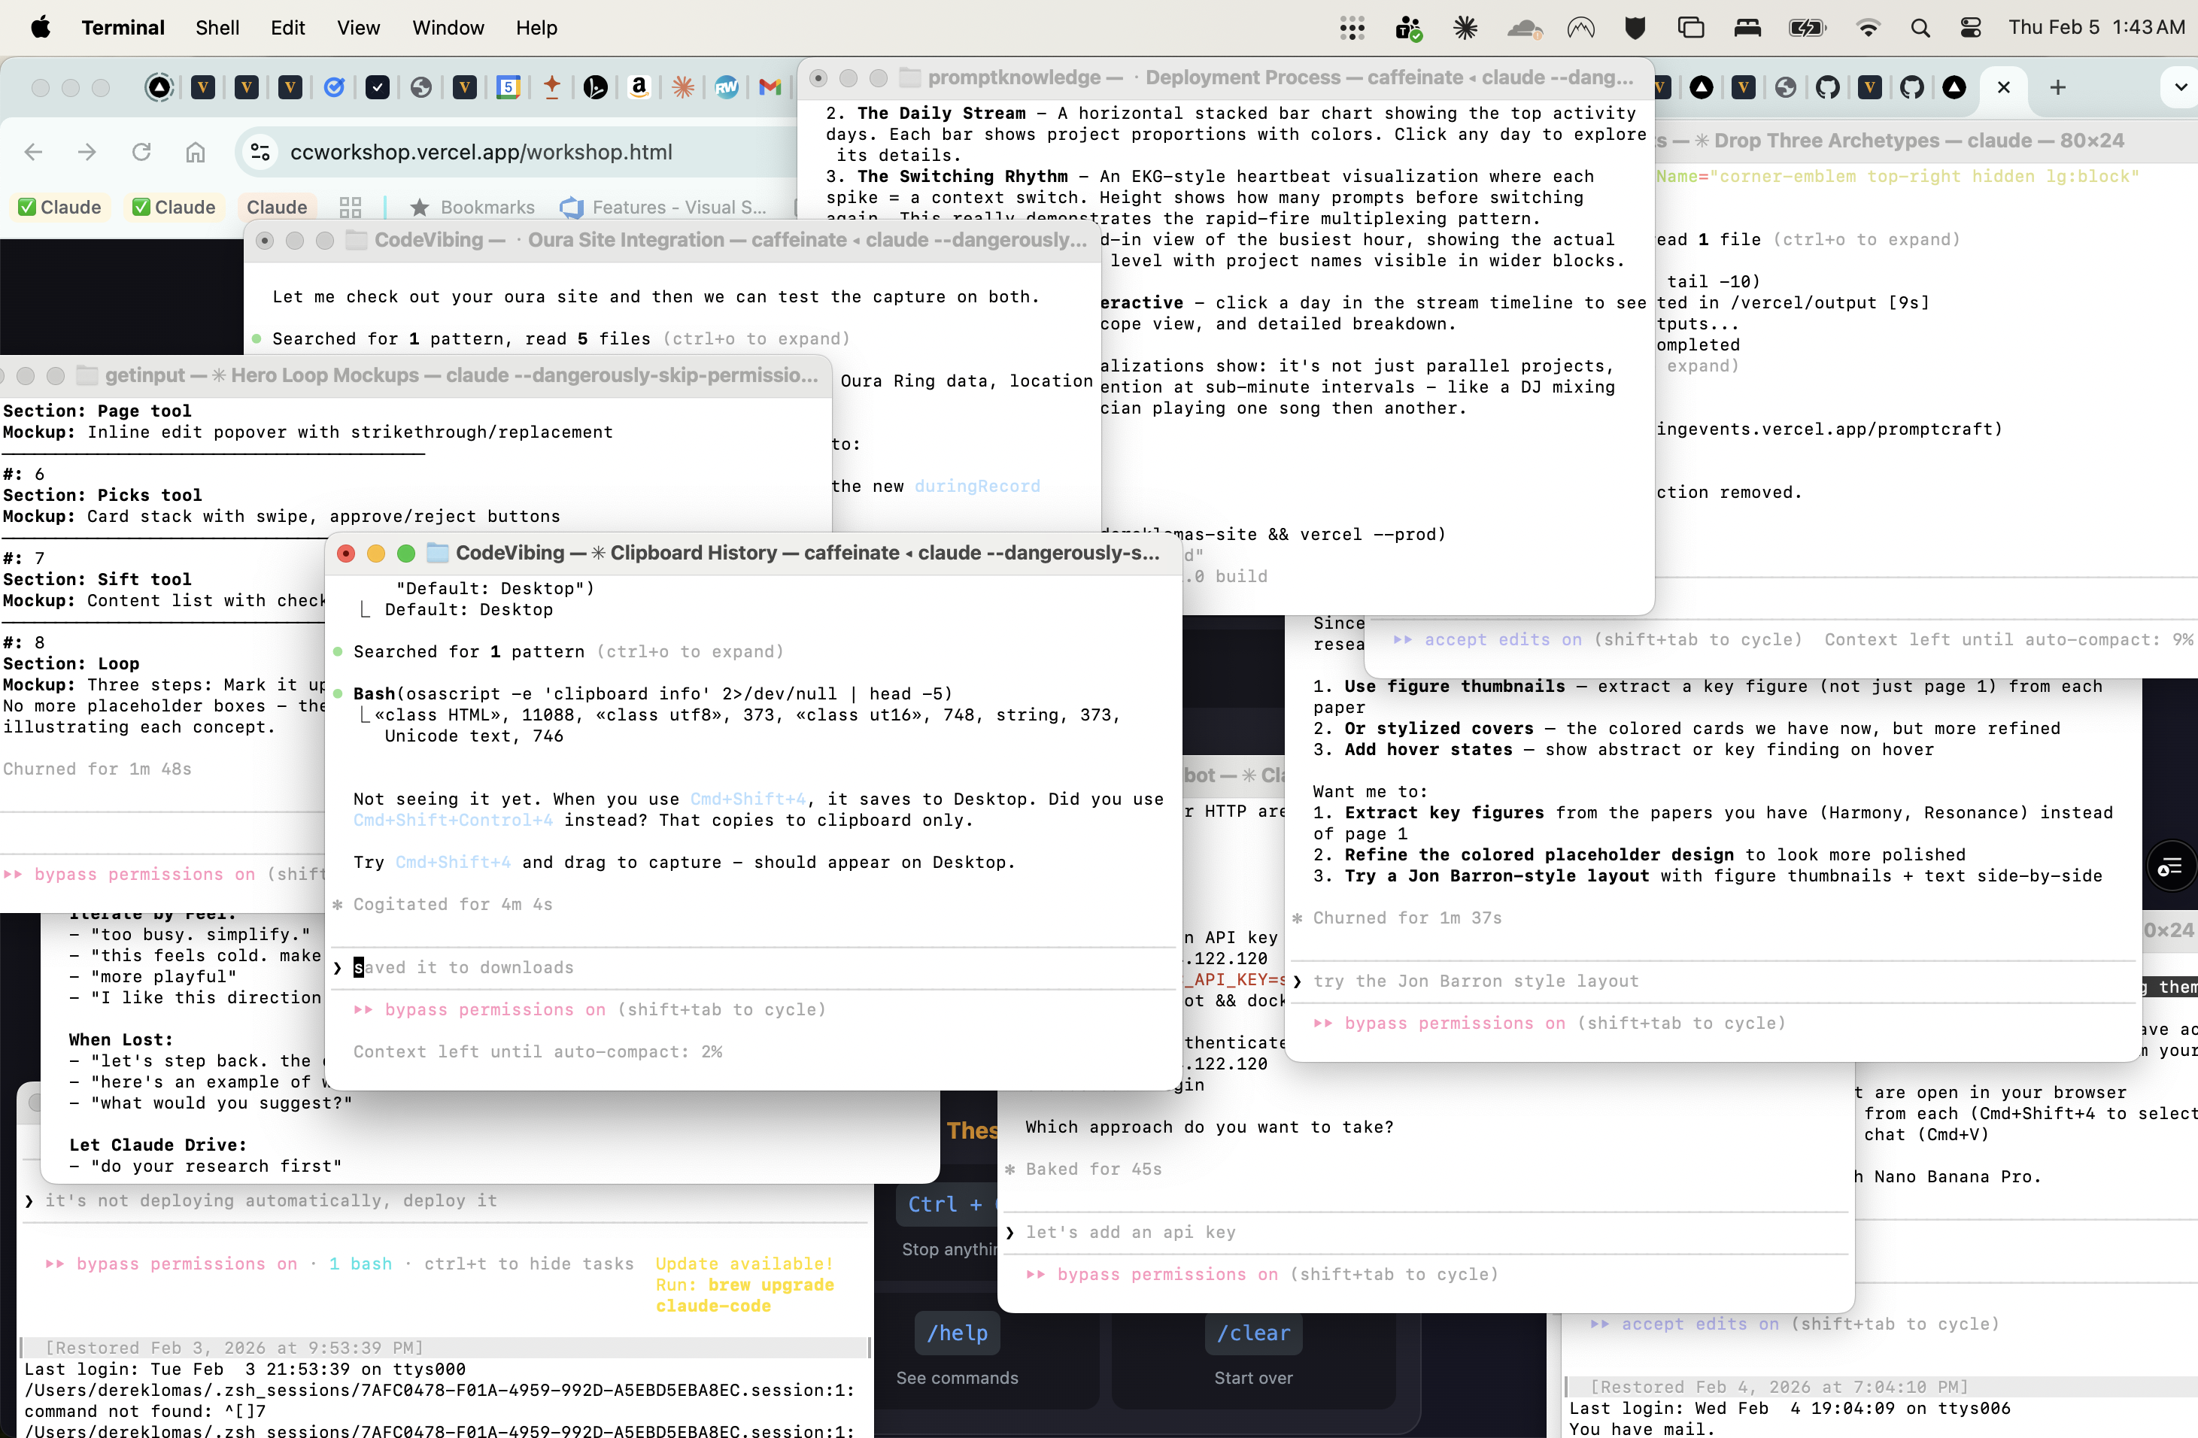
Task: Reload the ccworkshop browser page
Action: (x=141, y=153)
